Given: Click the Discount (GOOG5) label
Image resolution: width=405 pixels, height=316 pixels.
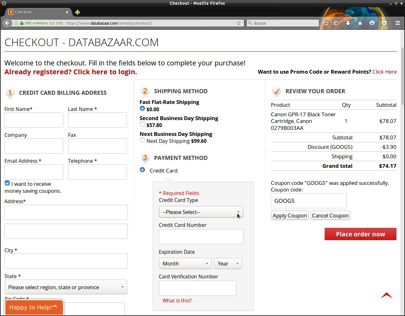Looking at the screenshot, I should tap(330, 147).
